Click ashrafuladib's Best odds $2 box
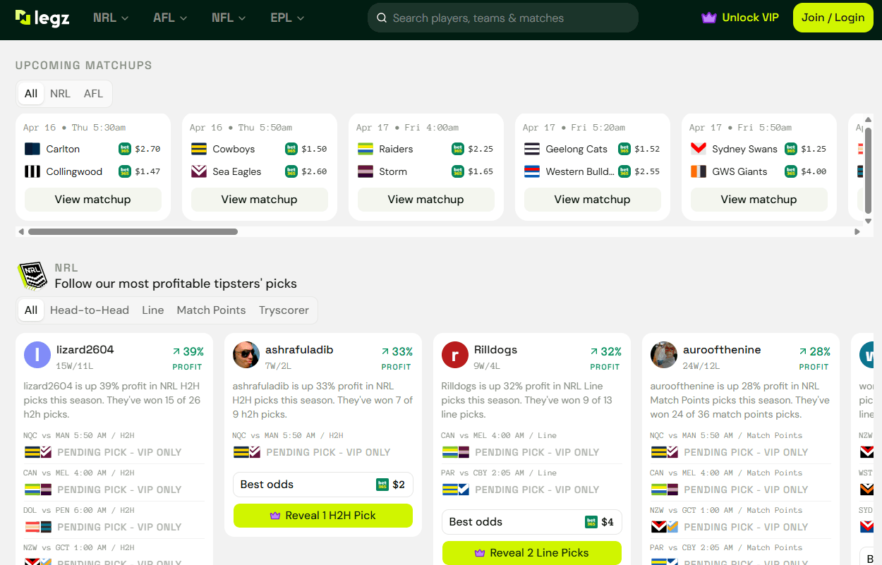This screenshot has height=565, width=882. [x=323, y=485]
